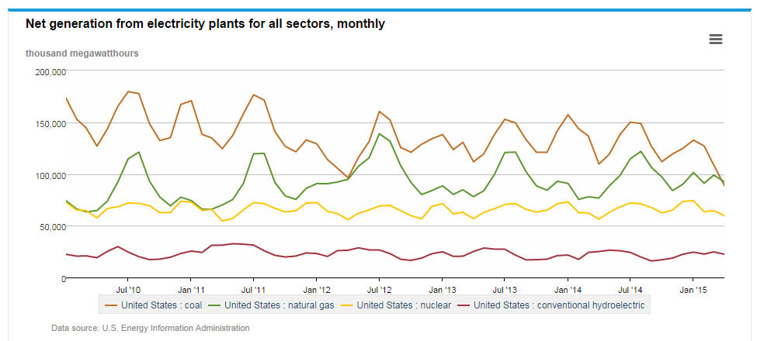The image size is (757, 341).
Task: Click the 200,000 y-axis label
Action: tap(50, 71)
